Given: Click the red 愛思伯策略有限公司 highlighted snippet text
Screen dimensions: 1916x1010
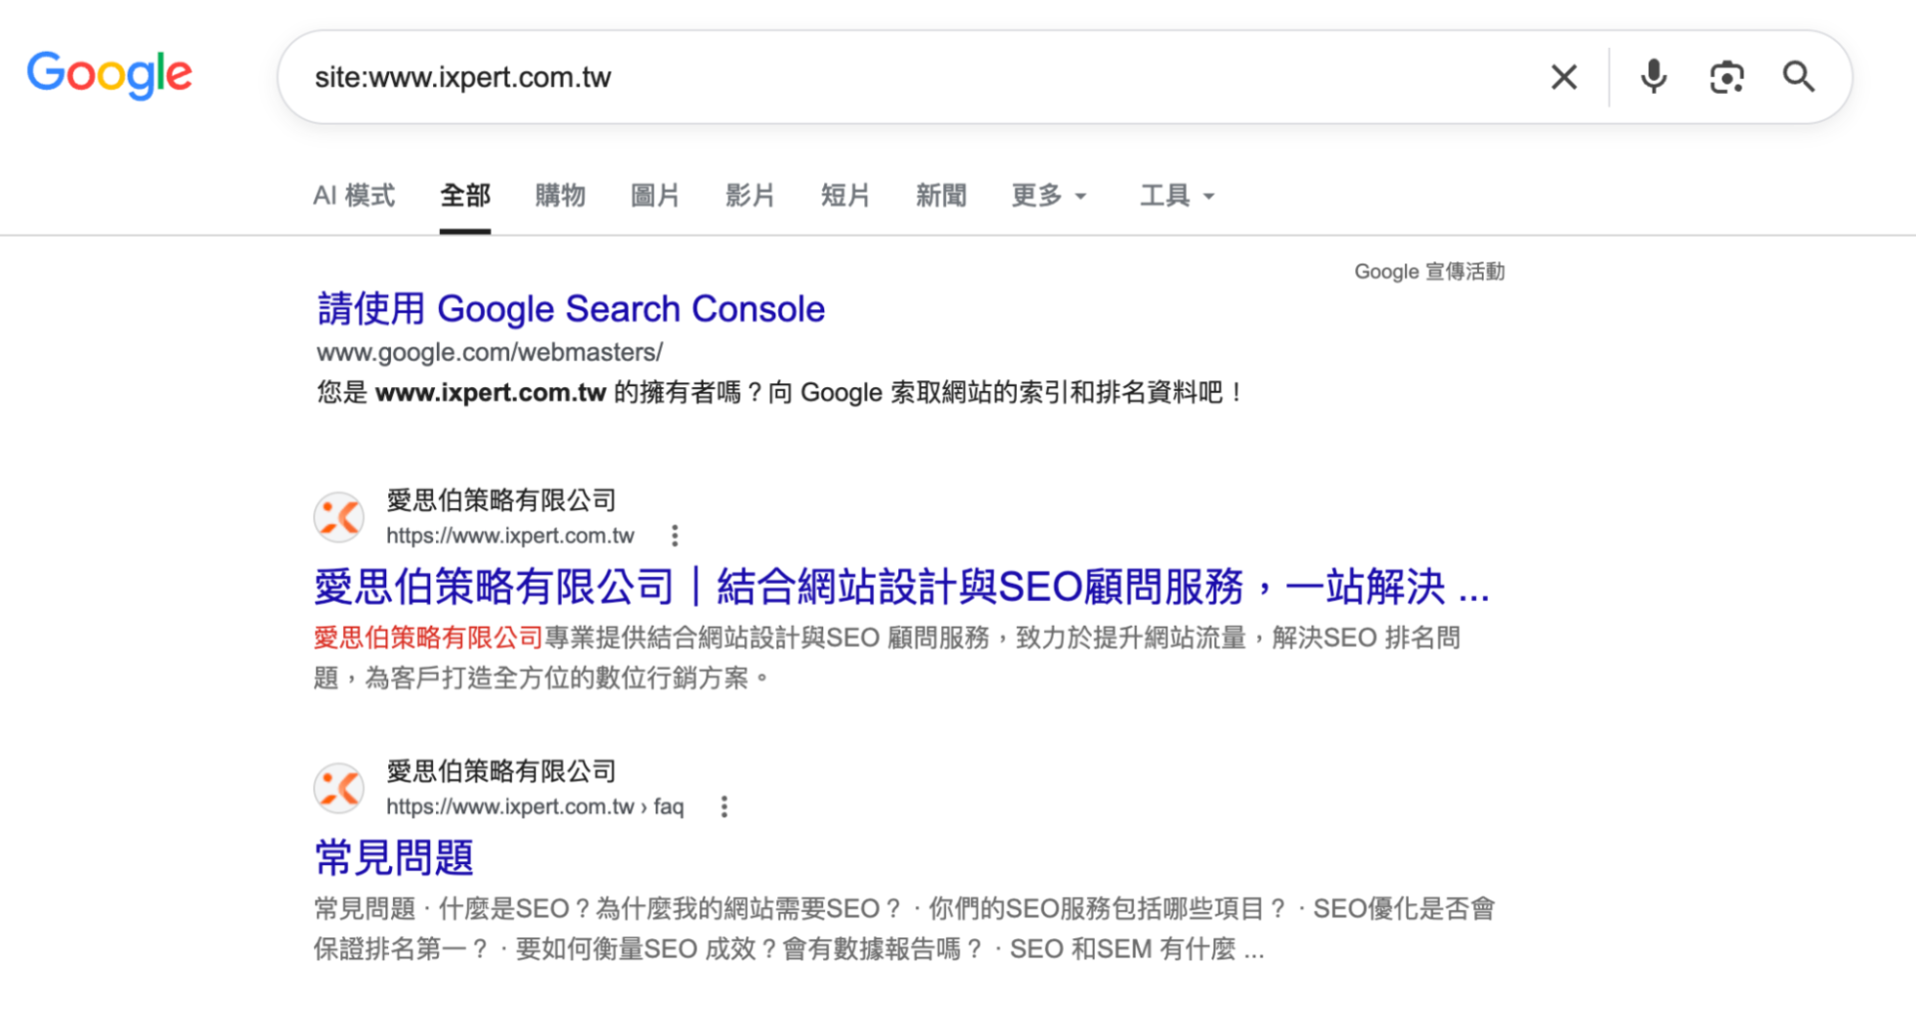Looking at the screenshot, I should click(428, 638).
